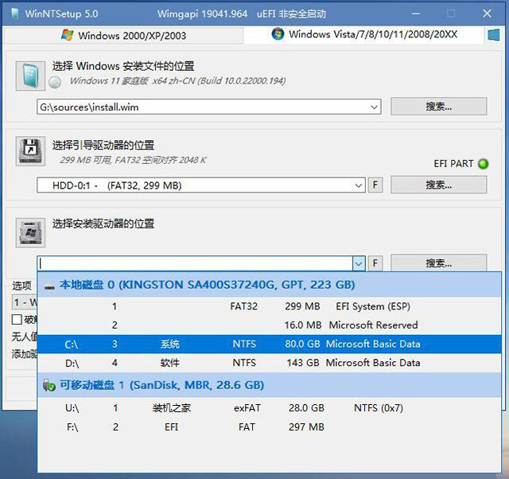Select F:\ EFI FAT 297 MB partition
The height and width of the screenshot is (479, 509).
(x=269, y=426)
